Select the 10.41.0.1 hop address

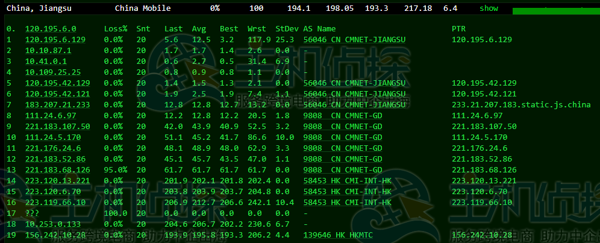46,62
